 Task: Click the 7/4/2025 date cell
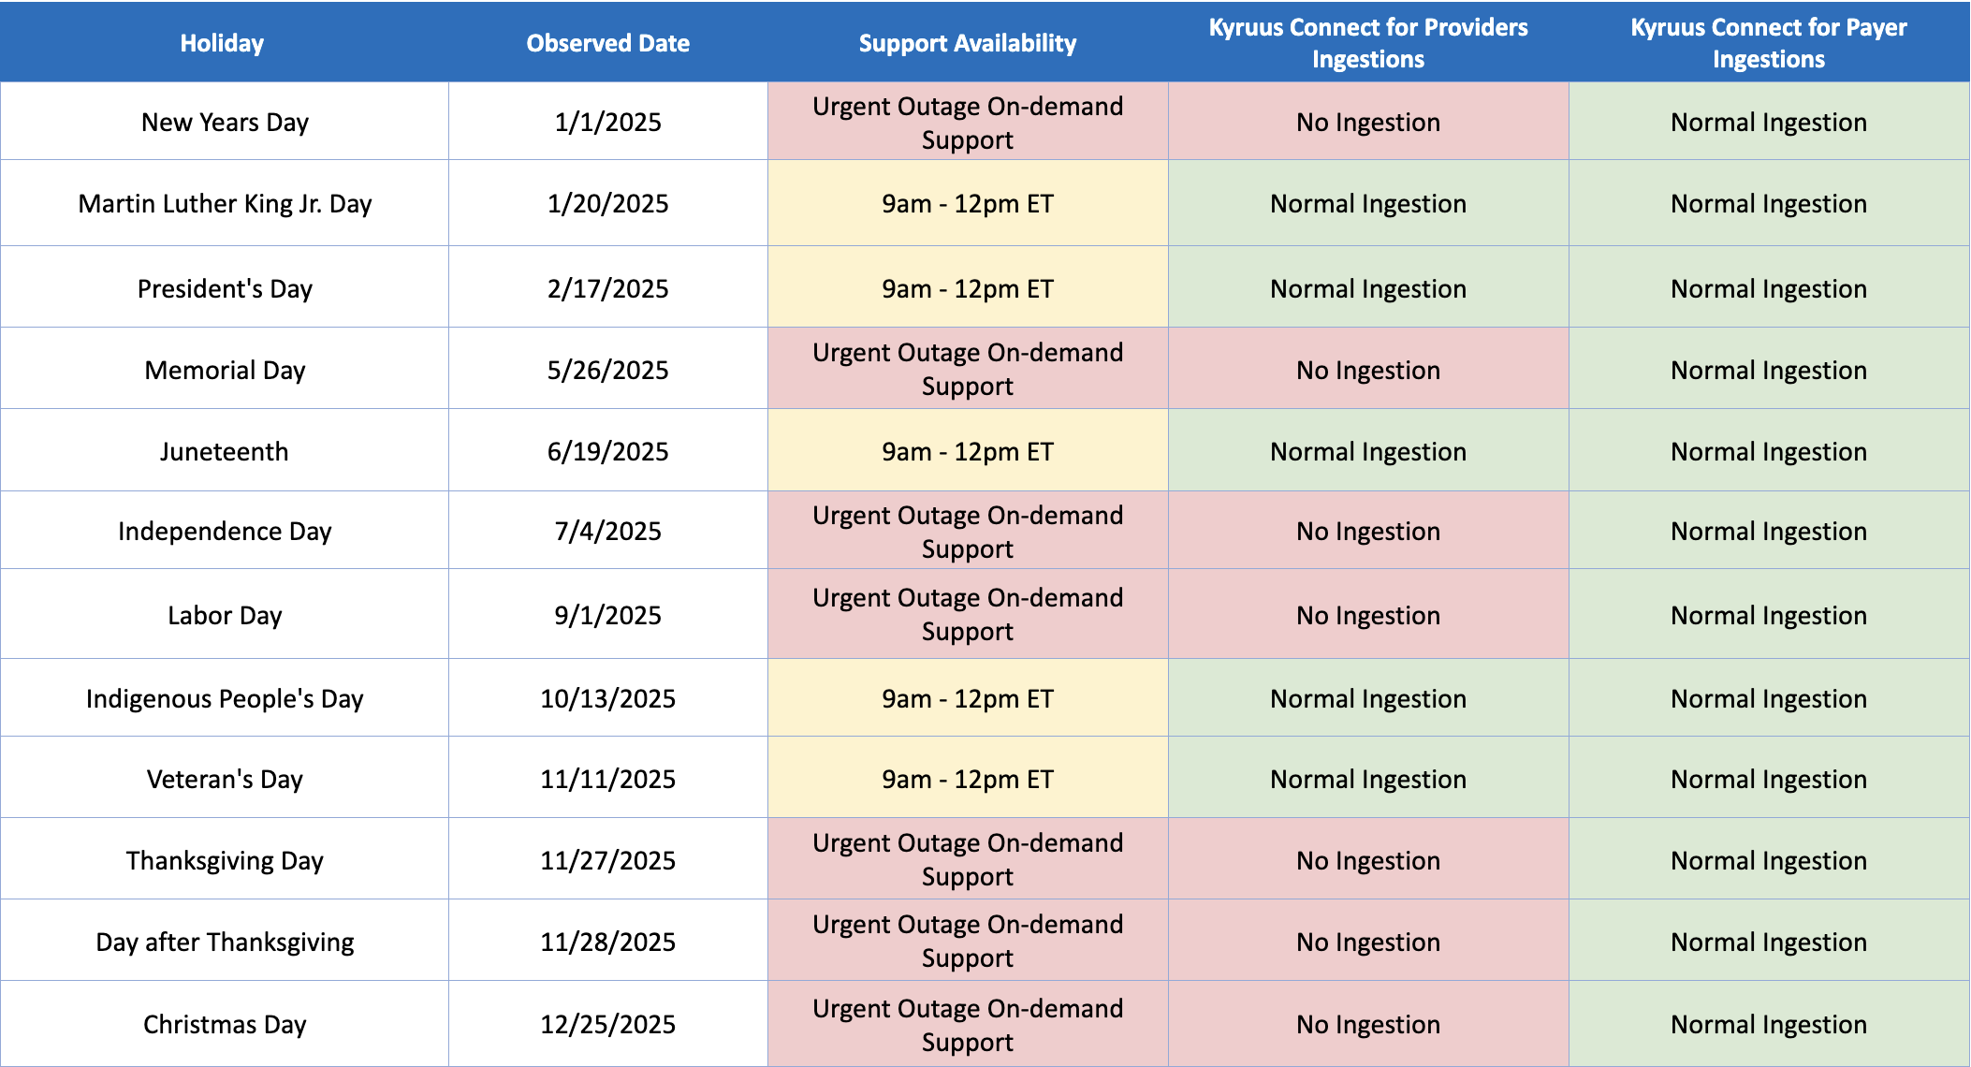pyautogui.click(x=607, y=531)
